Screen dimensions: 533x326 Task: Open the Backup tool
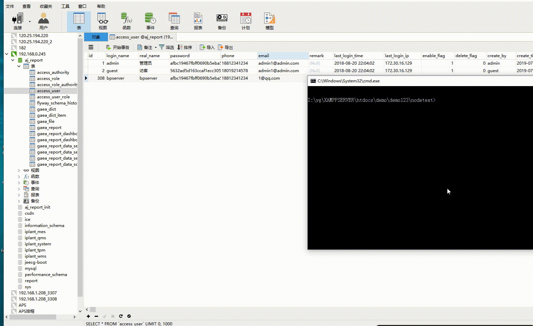coord(222,20)
